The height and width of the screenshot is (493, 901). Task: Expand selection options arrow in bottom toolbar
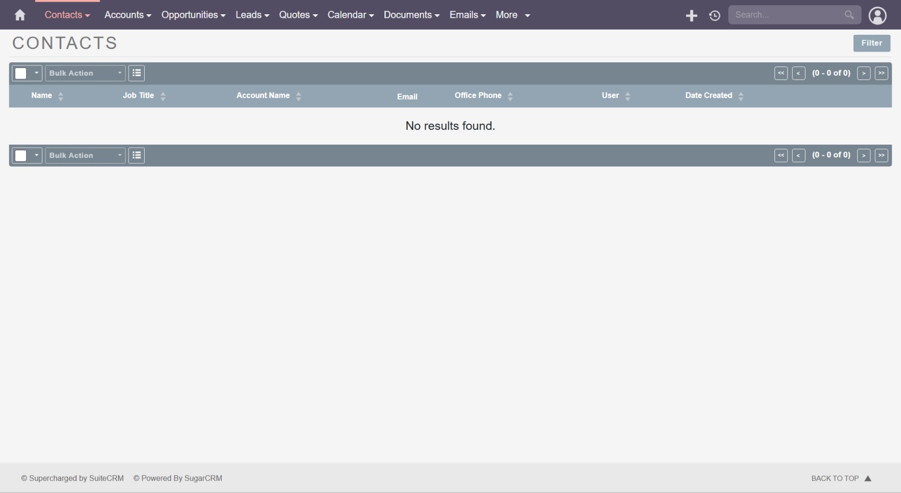36,155
